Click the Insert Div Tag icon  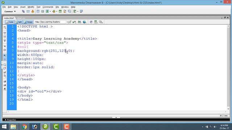[43, 11]
